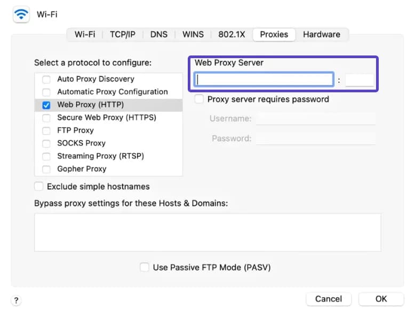
Task: Tick the FTP Proxy checkbox
Action: click(x=46, y=131)
